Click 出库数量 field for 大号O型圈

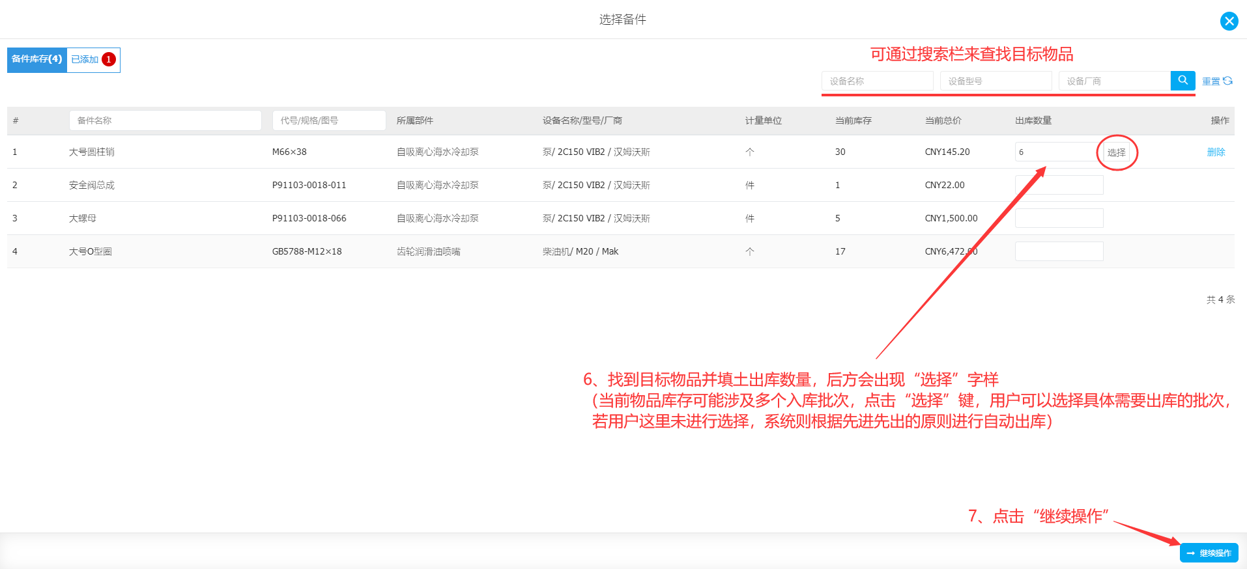[x=1059, y=251]
